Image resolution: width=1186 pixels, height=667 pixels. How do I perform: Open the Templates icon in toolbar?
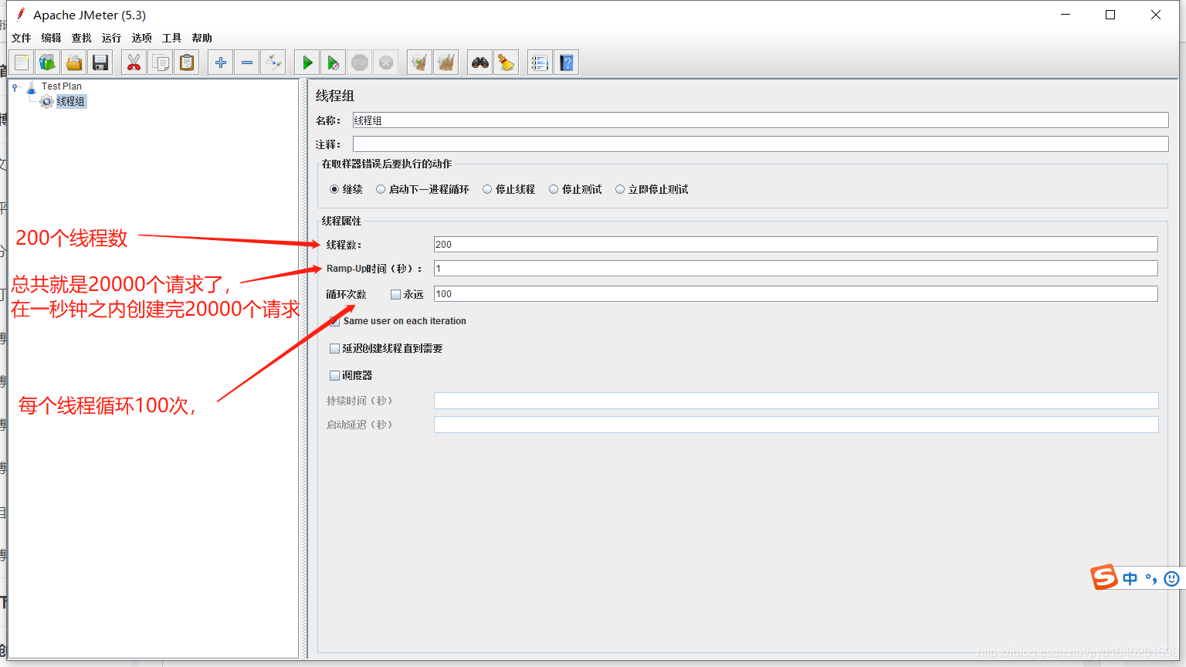(48, 63)
